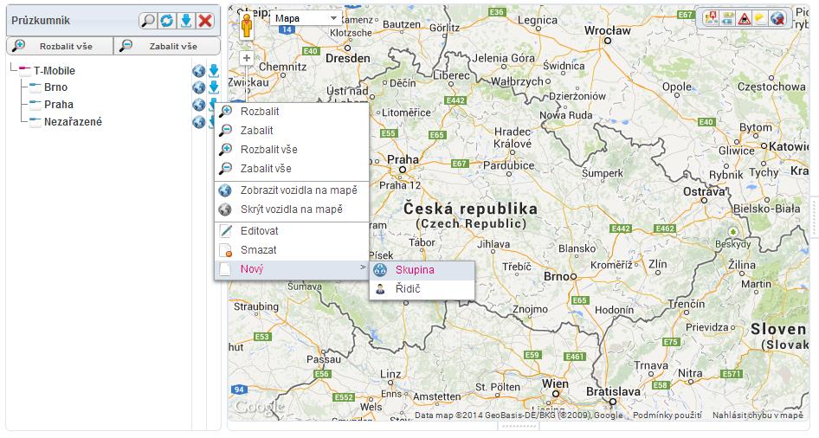Click the Wien city label on the map
819x438 pixels.
pyautogui.click(x=555, y=383)
